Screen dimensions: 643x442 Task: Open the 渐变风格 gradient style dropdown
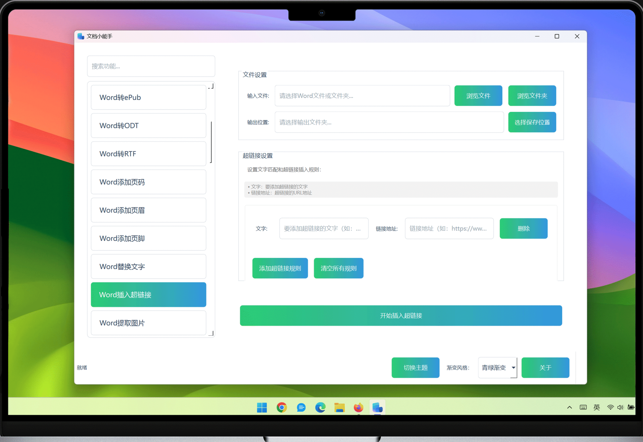pyautogui.click(x=498, y=367)
